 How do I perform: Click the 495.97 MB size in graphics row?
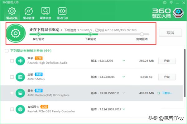click(146, 93)
